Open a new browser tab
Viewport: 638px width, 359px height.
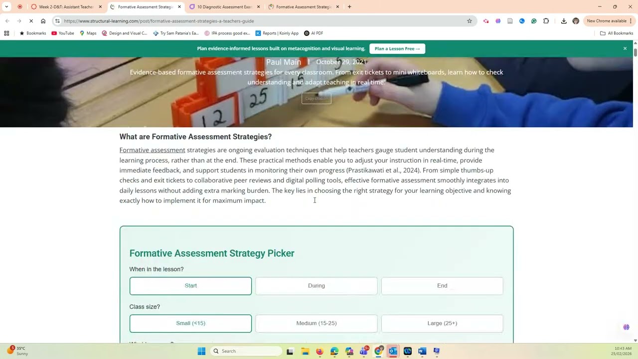point(349,7)
